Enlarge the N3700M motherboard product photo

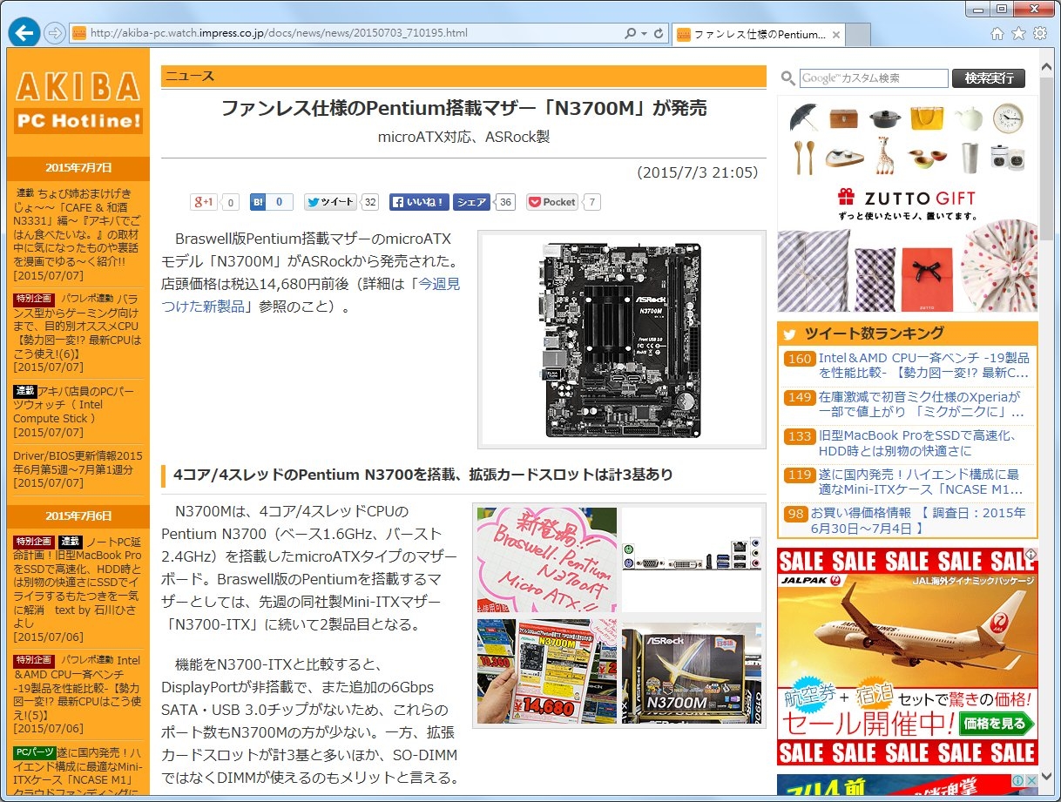click(x=622, y=340)
